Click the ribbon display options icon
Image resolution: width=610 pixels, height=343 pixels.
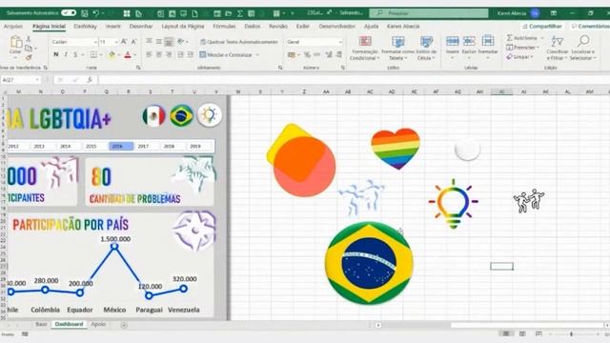tap(553, 13)
